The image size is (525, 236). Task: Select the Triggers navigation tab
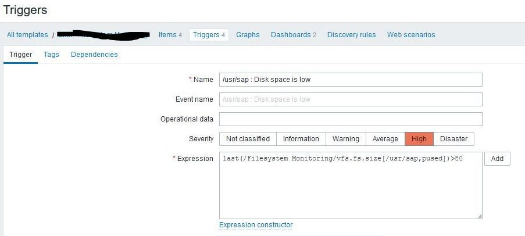[209, 35]
